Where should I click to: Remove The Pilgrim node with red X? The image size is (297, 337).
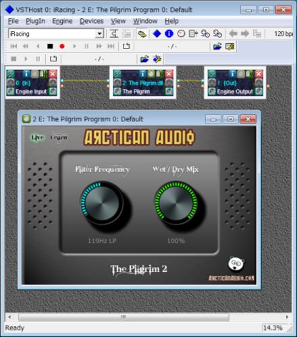(x=169, y=73)
